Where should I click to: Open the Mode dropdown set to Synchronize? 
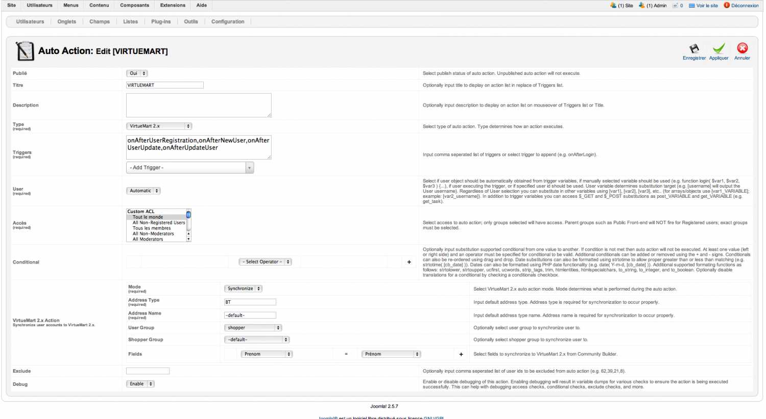[243, 289]
